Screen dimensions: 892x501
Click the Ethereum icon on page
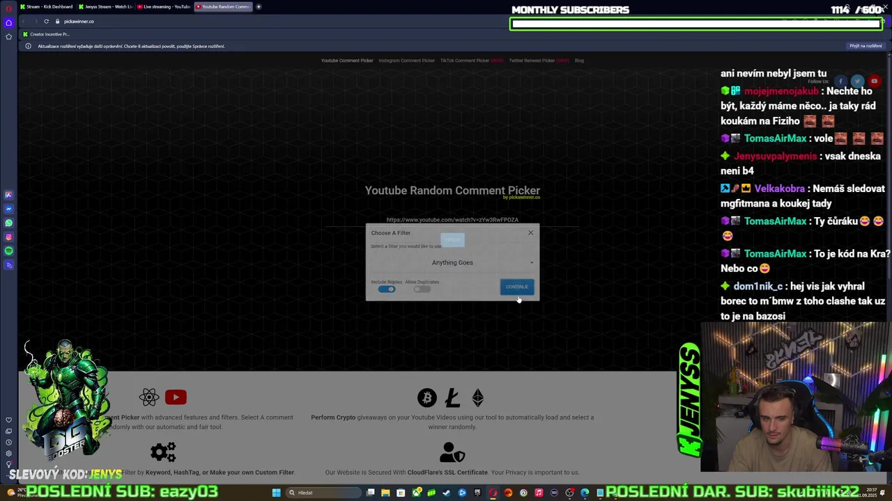click(477, 397)
